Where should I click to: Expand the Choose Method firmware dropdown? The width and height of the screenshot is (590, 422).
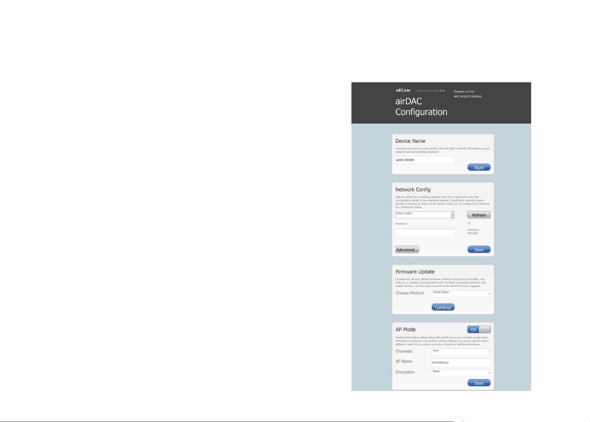pos(461,293)
